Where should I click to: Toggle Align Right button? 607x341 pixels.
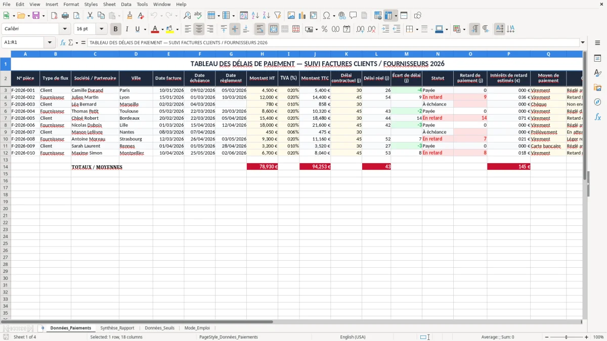pos(210,29)
